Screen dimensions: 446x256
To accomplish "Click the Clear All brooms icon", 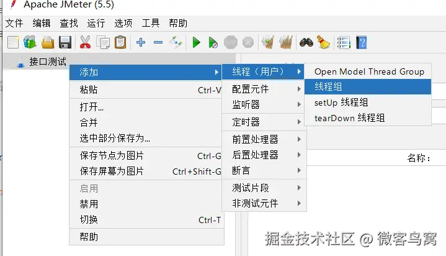I will click(x=286, y=42).
